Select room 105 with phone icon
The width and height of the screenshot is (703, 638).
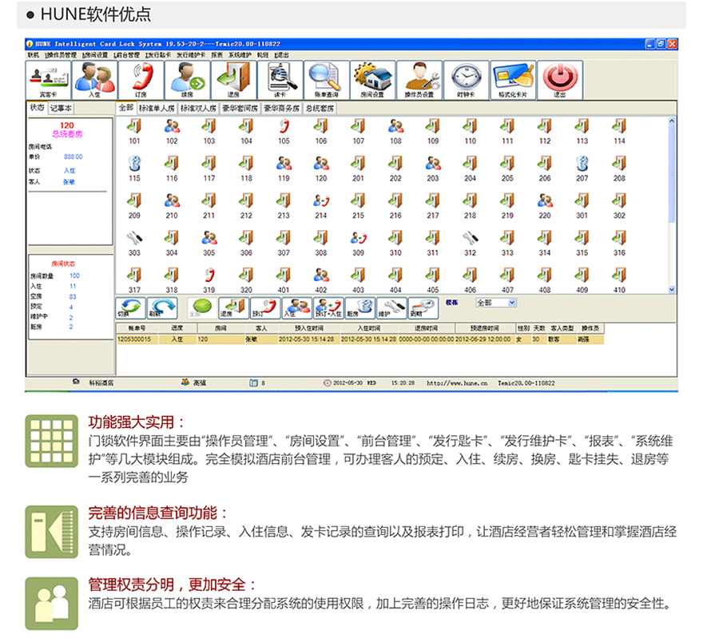284,130
